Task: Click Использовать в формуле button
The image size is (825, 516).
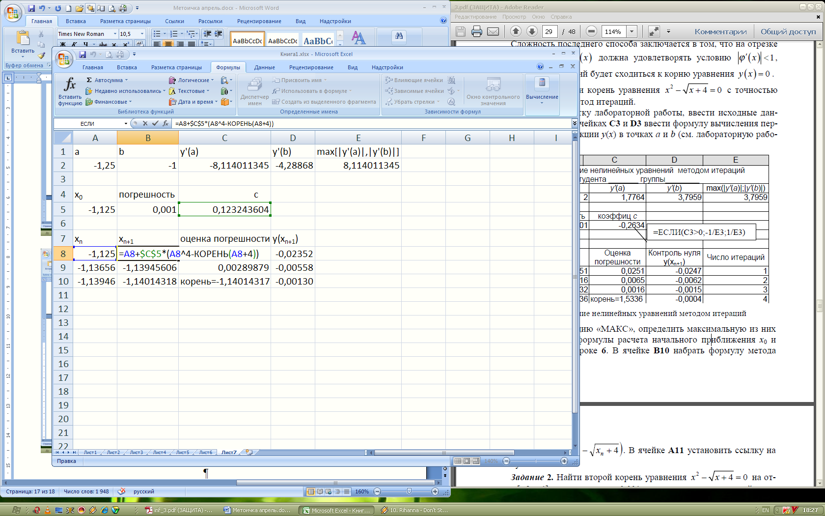Action: tap(312, 91)
